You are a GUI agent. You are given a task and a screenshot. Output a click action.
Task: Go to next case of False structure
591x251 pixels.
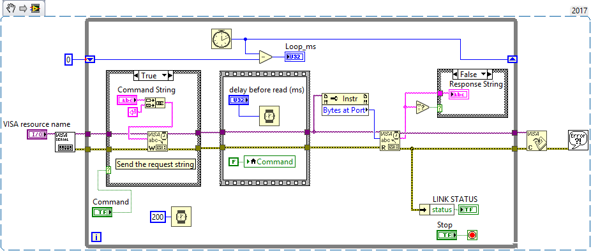(490, 74)
